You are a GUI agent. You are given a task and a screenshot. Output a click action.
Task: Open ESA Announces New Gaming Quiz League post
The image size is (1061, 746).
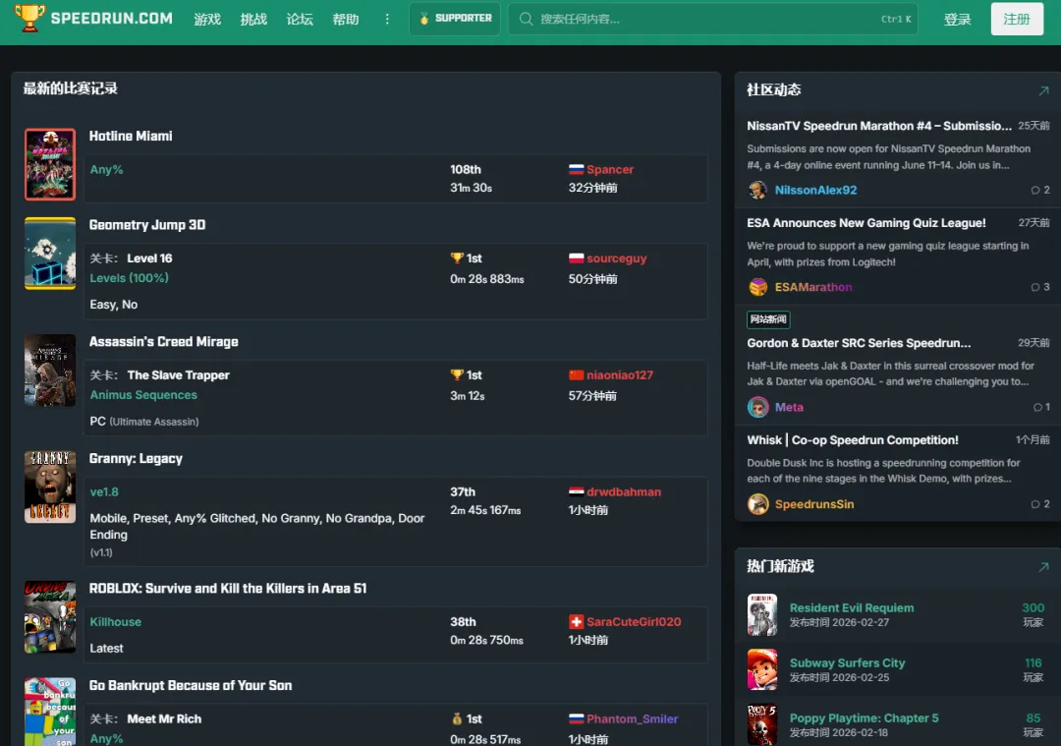click(866, 223)
